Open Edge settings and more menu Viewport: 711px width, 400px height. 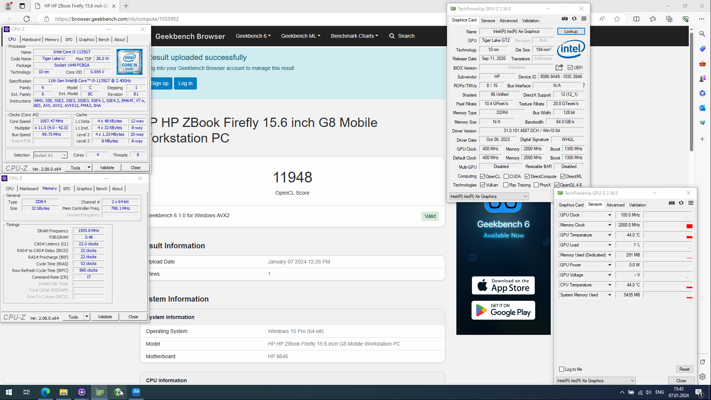pos(702,19)
